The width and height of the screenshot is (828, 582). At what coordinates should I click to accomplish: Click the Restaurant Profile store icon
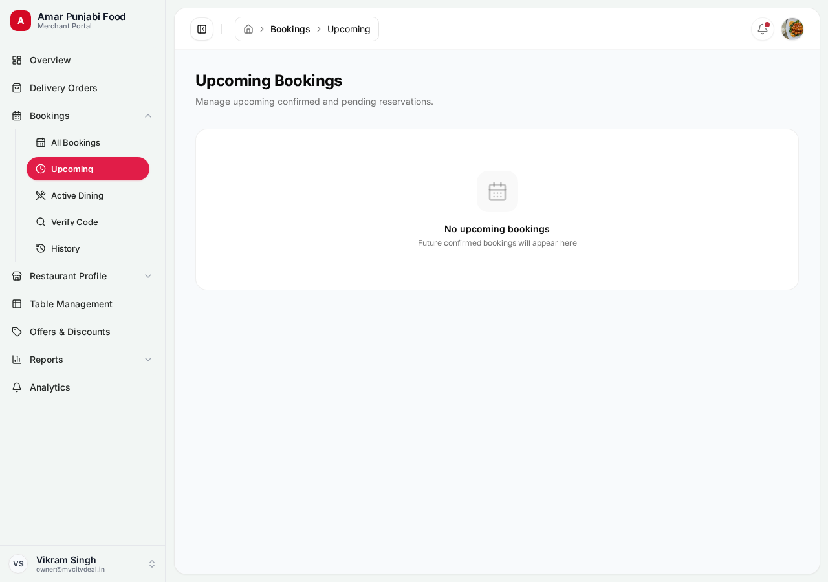(17, 276)
